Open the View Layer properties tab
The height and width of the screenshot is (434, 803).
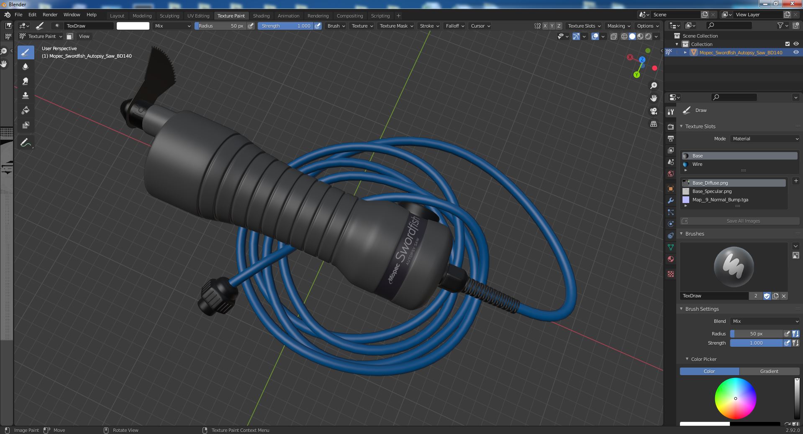pos(671,150)
